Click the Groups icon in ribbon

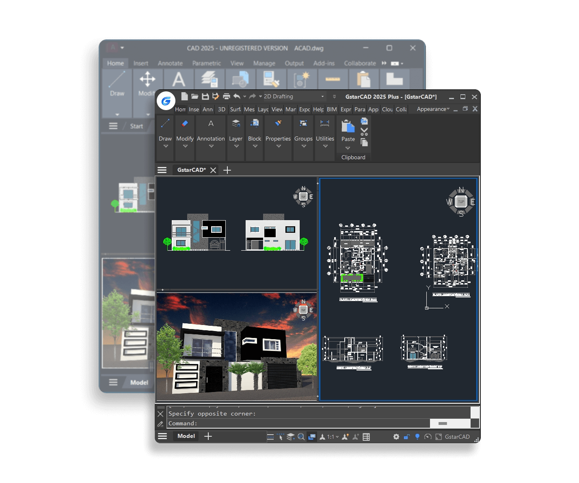click(x=303, y=123)
